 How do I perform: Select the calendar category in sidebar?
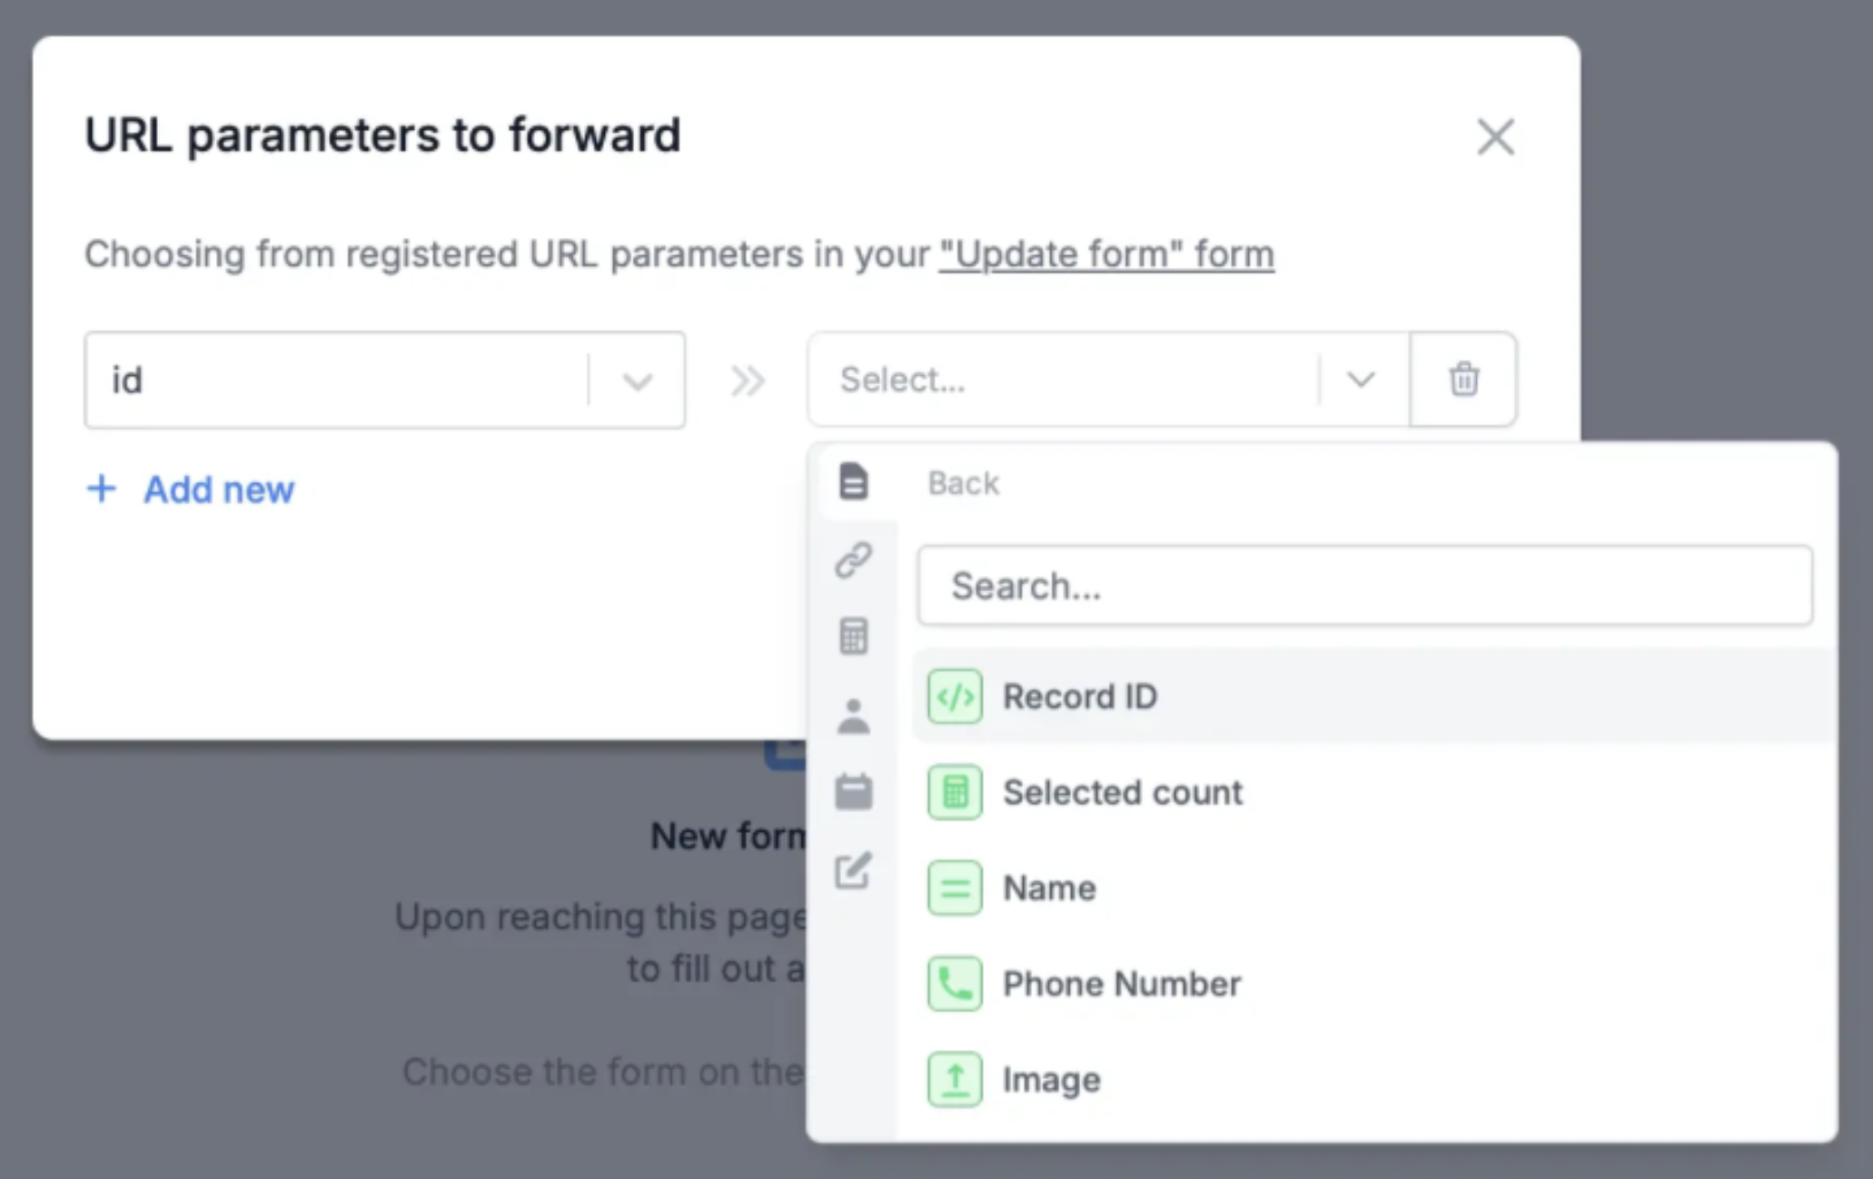(852, 792)
